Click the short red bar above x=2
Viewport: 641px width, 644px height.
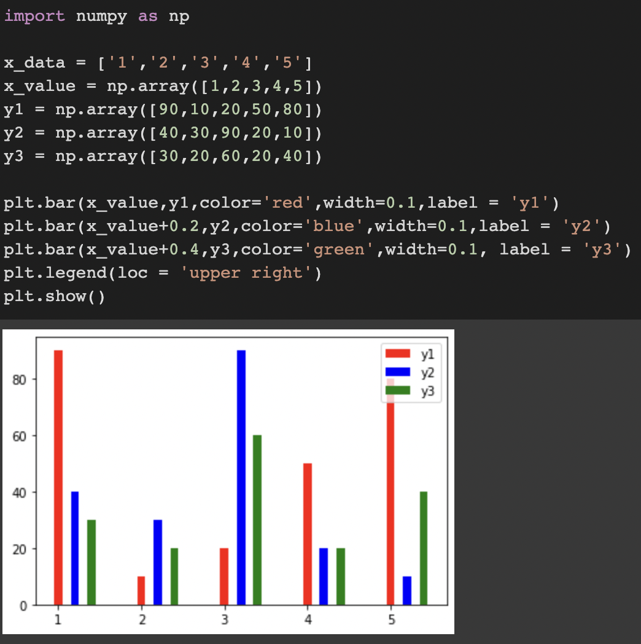(141, 591)
